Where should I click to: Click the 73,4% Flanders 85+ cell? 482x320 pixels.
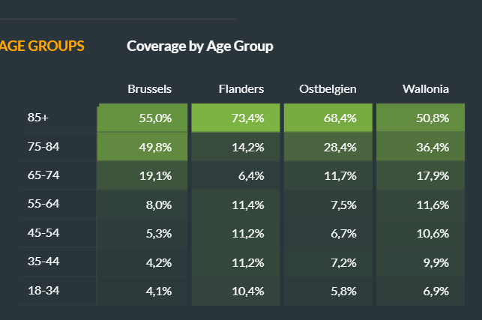pos(236,118)
